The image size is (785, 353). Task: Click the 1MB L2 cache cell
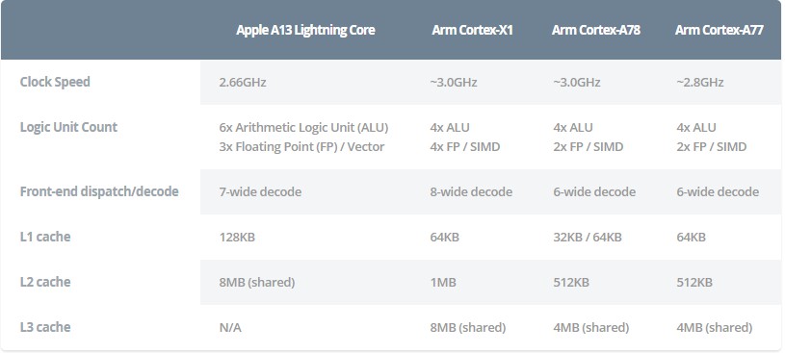pos(443,283)
